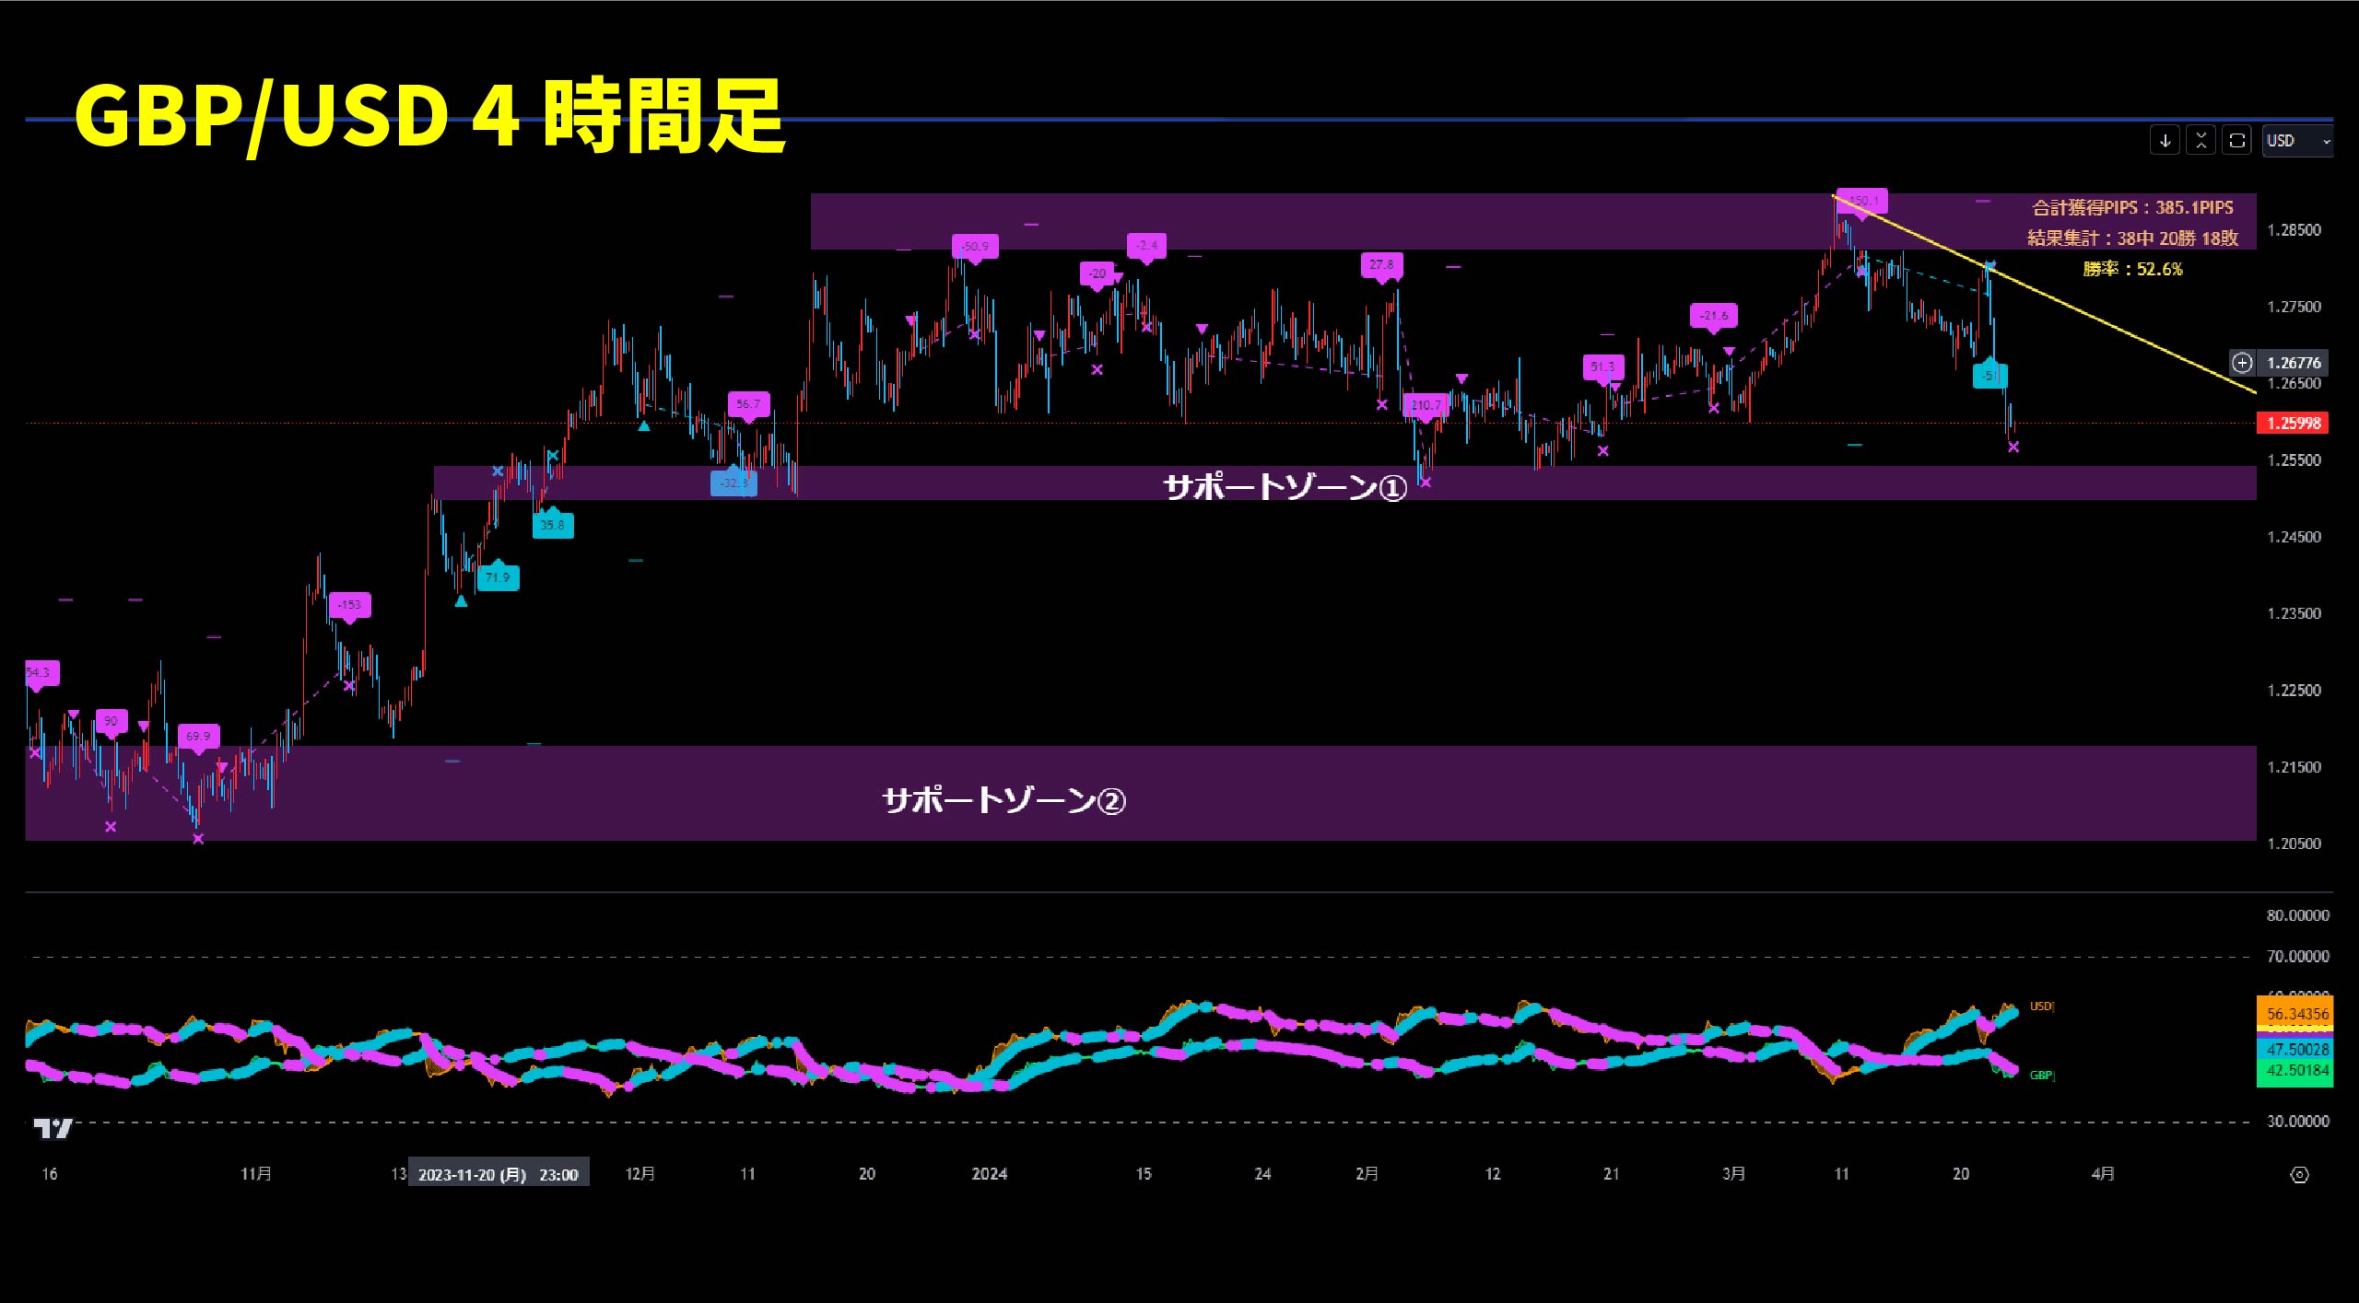Select the pink sell marker labeled -50.9

[x=975, y=246]
